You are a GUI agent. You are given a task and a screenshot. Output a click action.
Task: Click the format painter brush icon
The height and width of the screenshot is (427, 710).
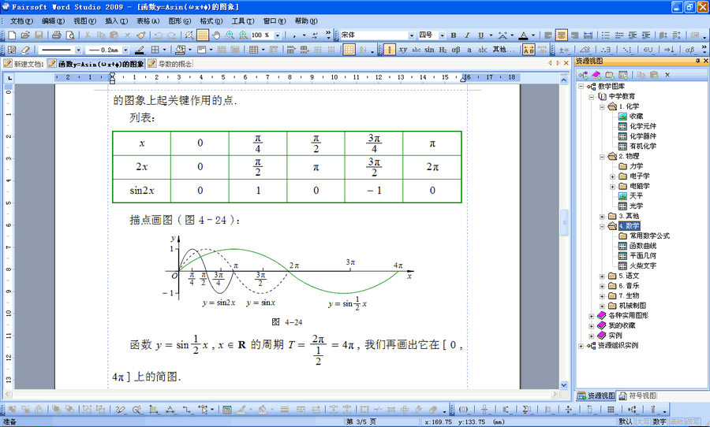pos(141,35)
